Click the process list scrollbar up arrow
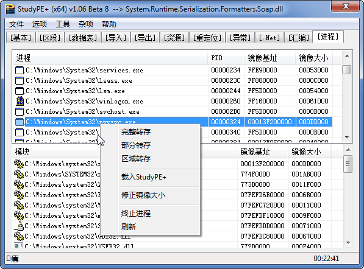The image size is (364, 269). click(347, 56)
